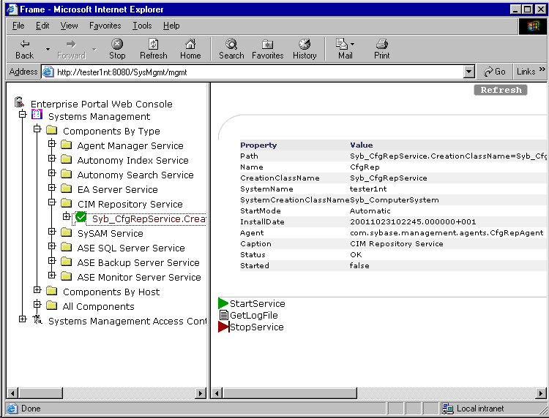Click the Enterprise Portal Web Console icon
This screenshot has width=549, height=418.
click(x=19, y=102)
